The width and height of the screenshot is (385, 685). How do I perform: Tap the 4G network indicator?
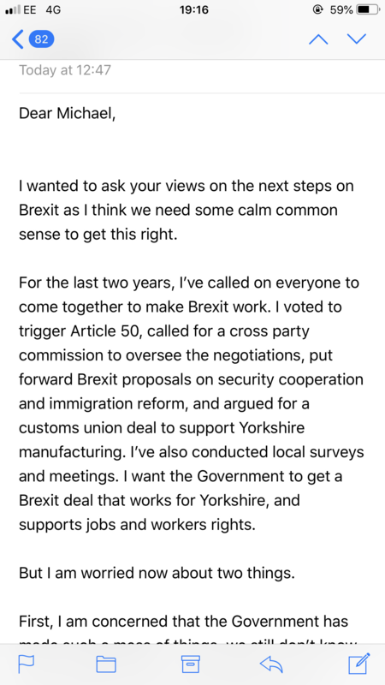coord(53,9)
